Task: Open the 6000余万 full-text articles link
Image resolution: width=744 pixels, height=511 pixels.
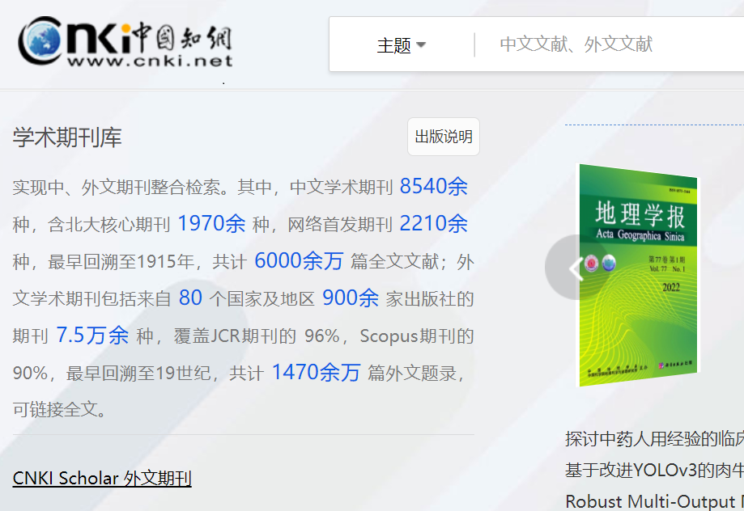Action: point(299,261)
